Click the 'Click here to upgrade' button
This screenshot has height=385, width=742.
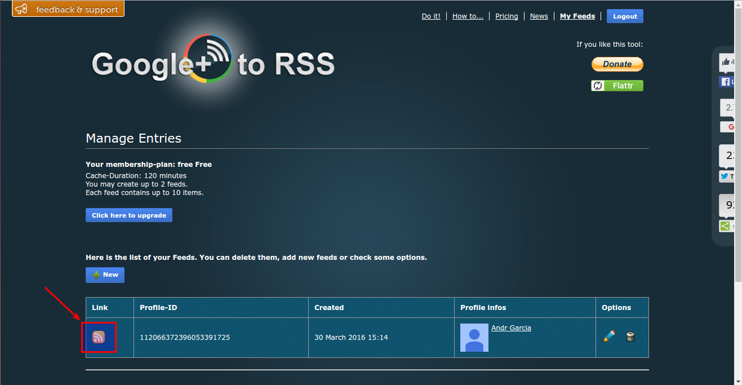pyautogui.click(x=128, y=215)
